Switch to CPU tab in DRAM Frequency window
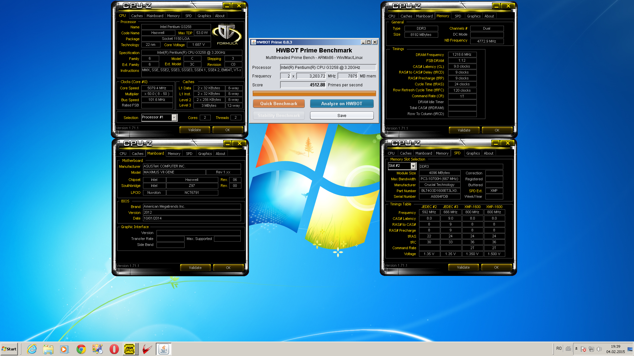This screenshot has width=634, height=356. coord(392,16)
